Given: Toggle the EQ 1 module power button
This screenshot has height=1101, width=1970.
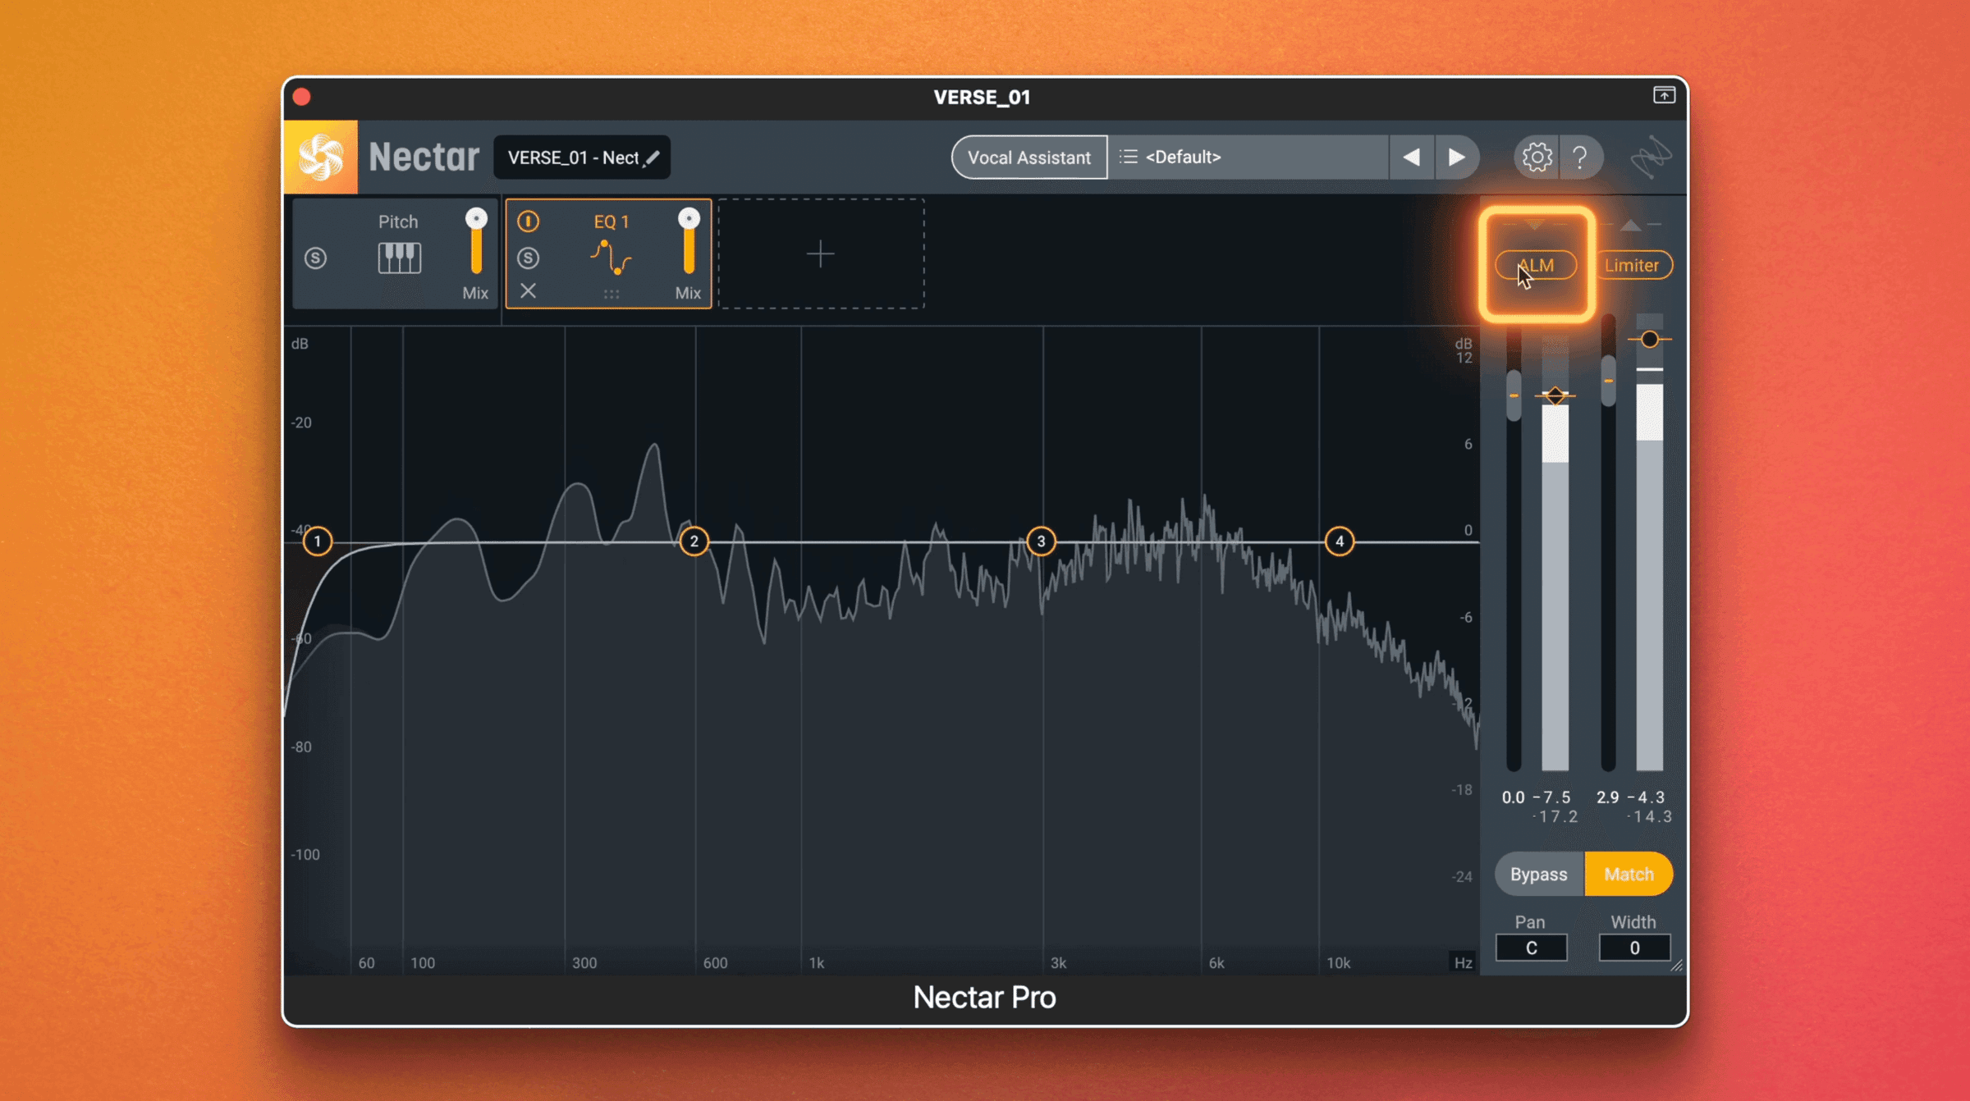Looking at the screenshot, I should [x=529, y=222].
